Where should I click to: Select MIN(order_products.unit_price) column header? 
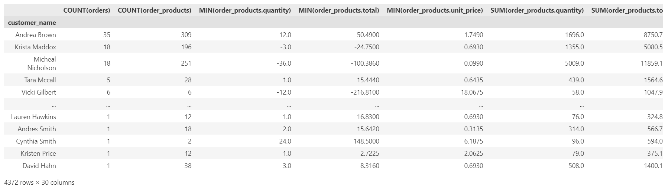point(435,10)
